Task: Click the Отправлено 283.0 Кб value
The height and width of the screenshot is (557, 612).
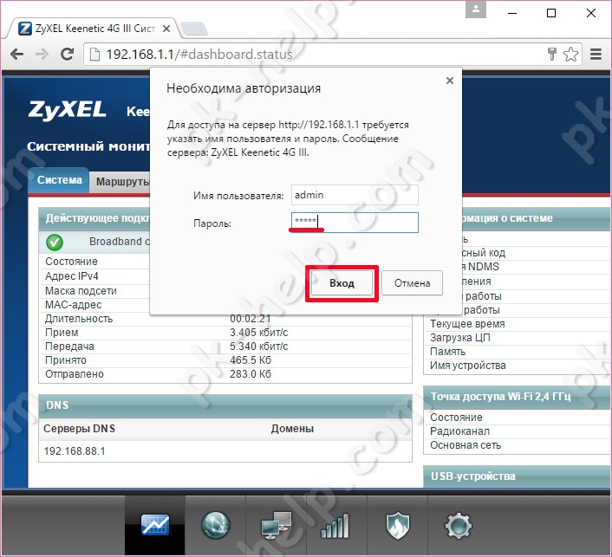Action: click(251, 374)
